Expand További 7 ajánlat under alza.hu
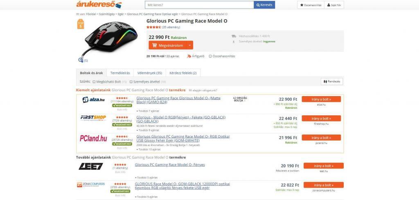Screen dimensions: 419x200 (147, 111)
